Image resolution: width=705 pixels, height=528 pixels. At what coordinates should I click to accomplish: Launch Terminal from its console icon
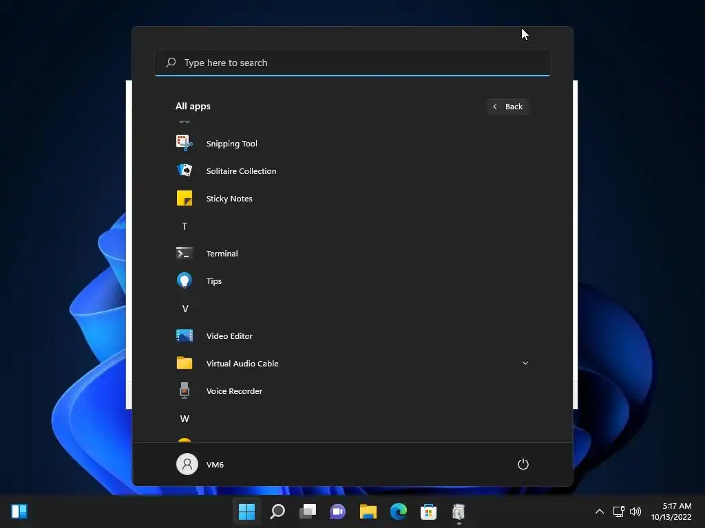(x=185, y=253)
